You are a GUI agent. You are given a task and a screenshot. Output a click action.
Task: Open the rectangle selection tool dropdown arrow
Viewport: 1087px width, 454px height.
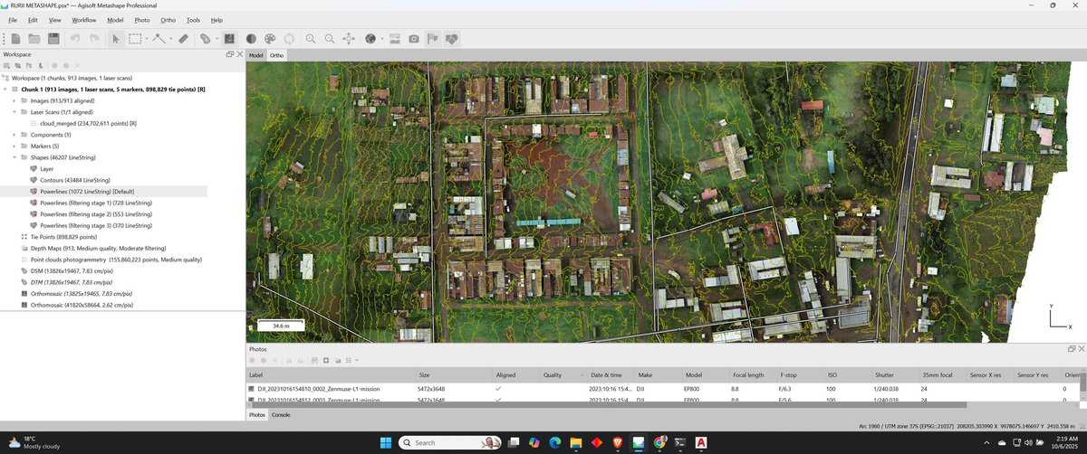[145, 39]
